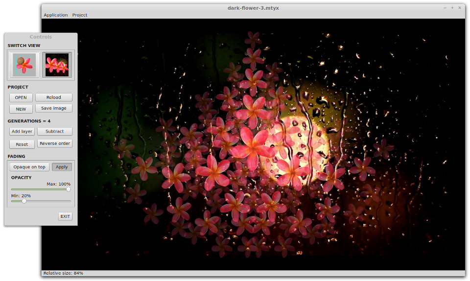Viewport: 470px width, 281px height.
Task: Click the flower composition canvas image
Action: click(253, 144)
